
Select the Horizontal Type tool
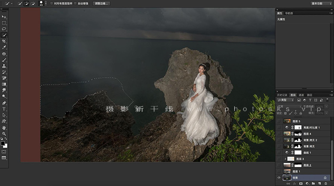pyautogui.click(x=4, y=109)
